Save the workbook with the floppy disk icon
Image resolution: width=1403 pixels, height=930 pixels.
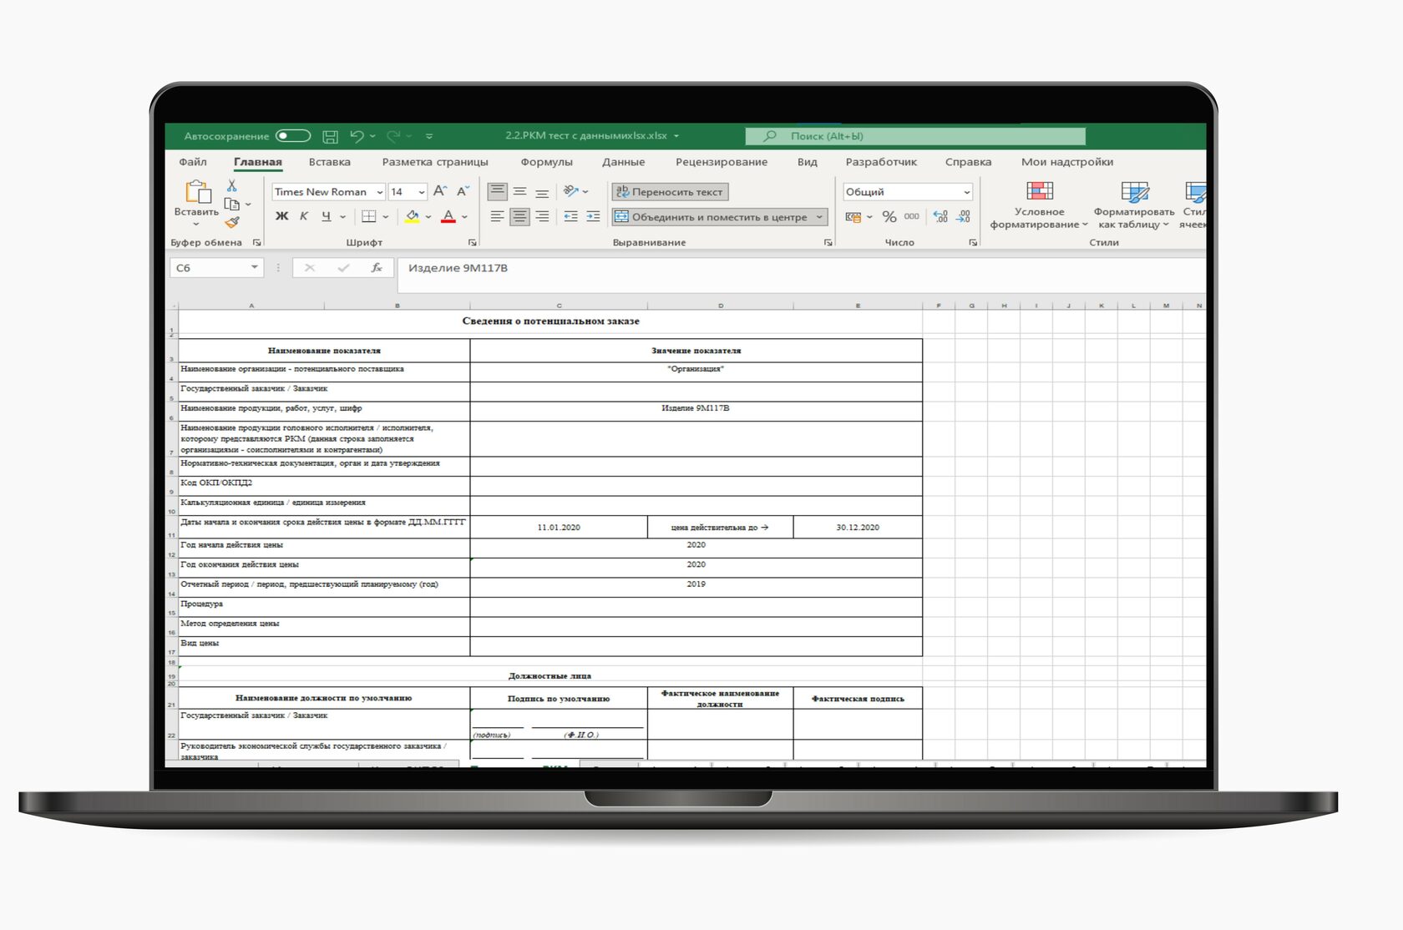pyautogui.click(x=331, y=136)
